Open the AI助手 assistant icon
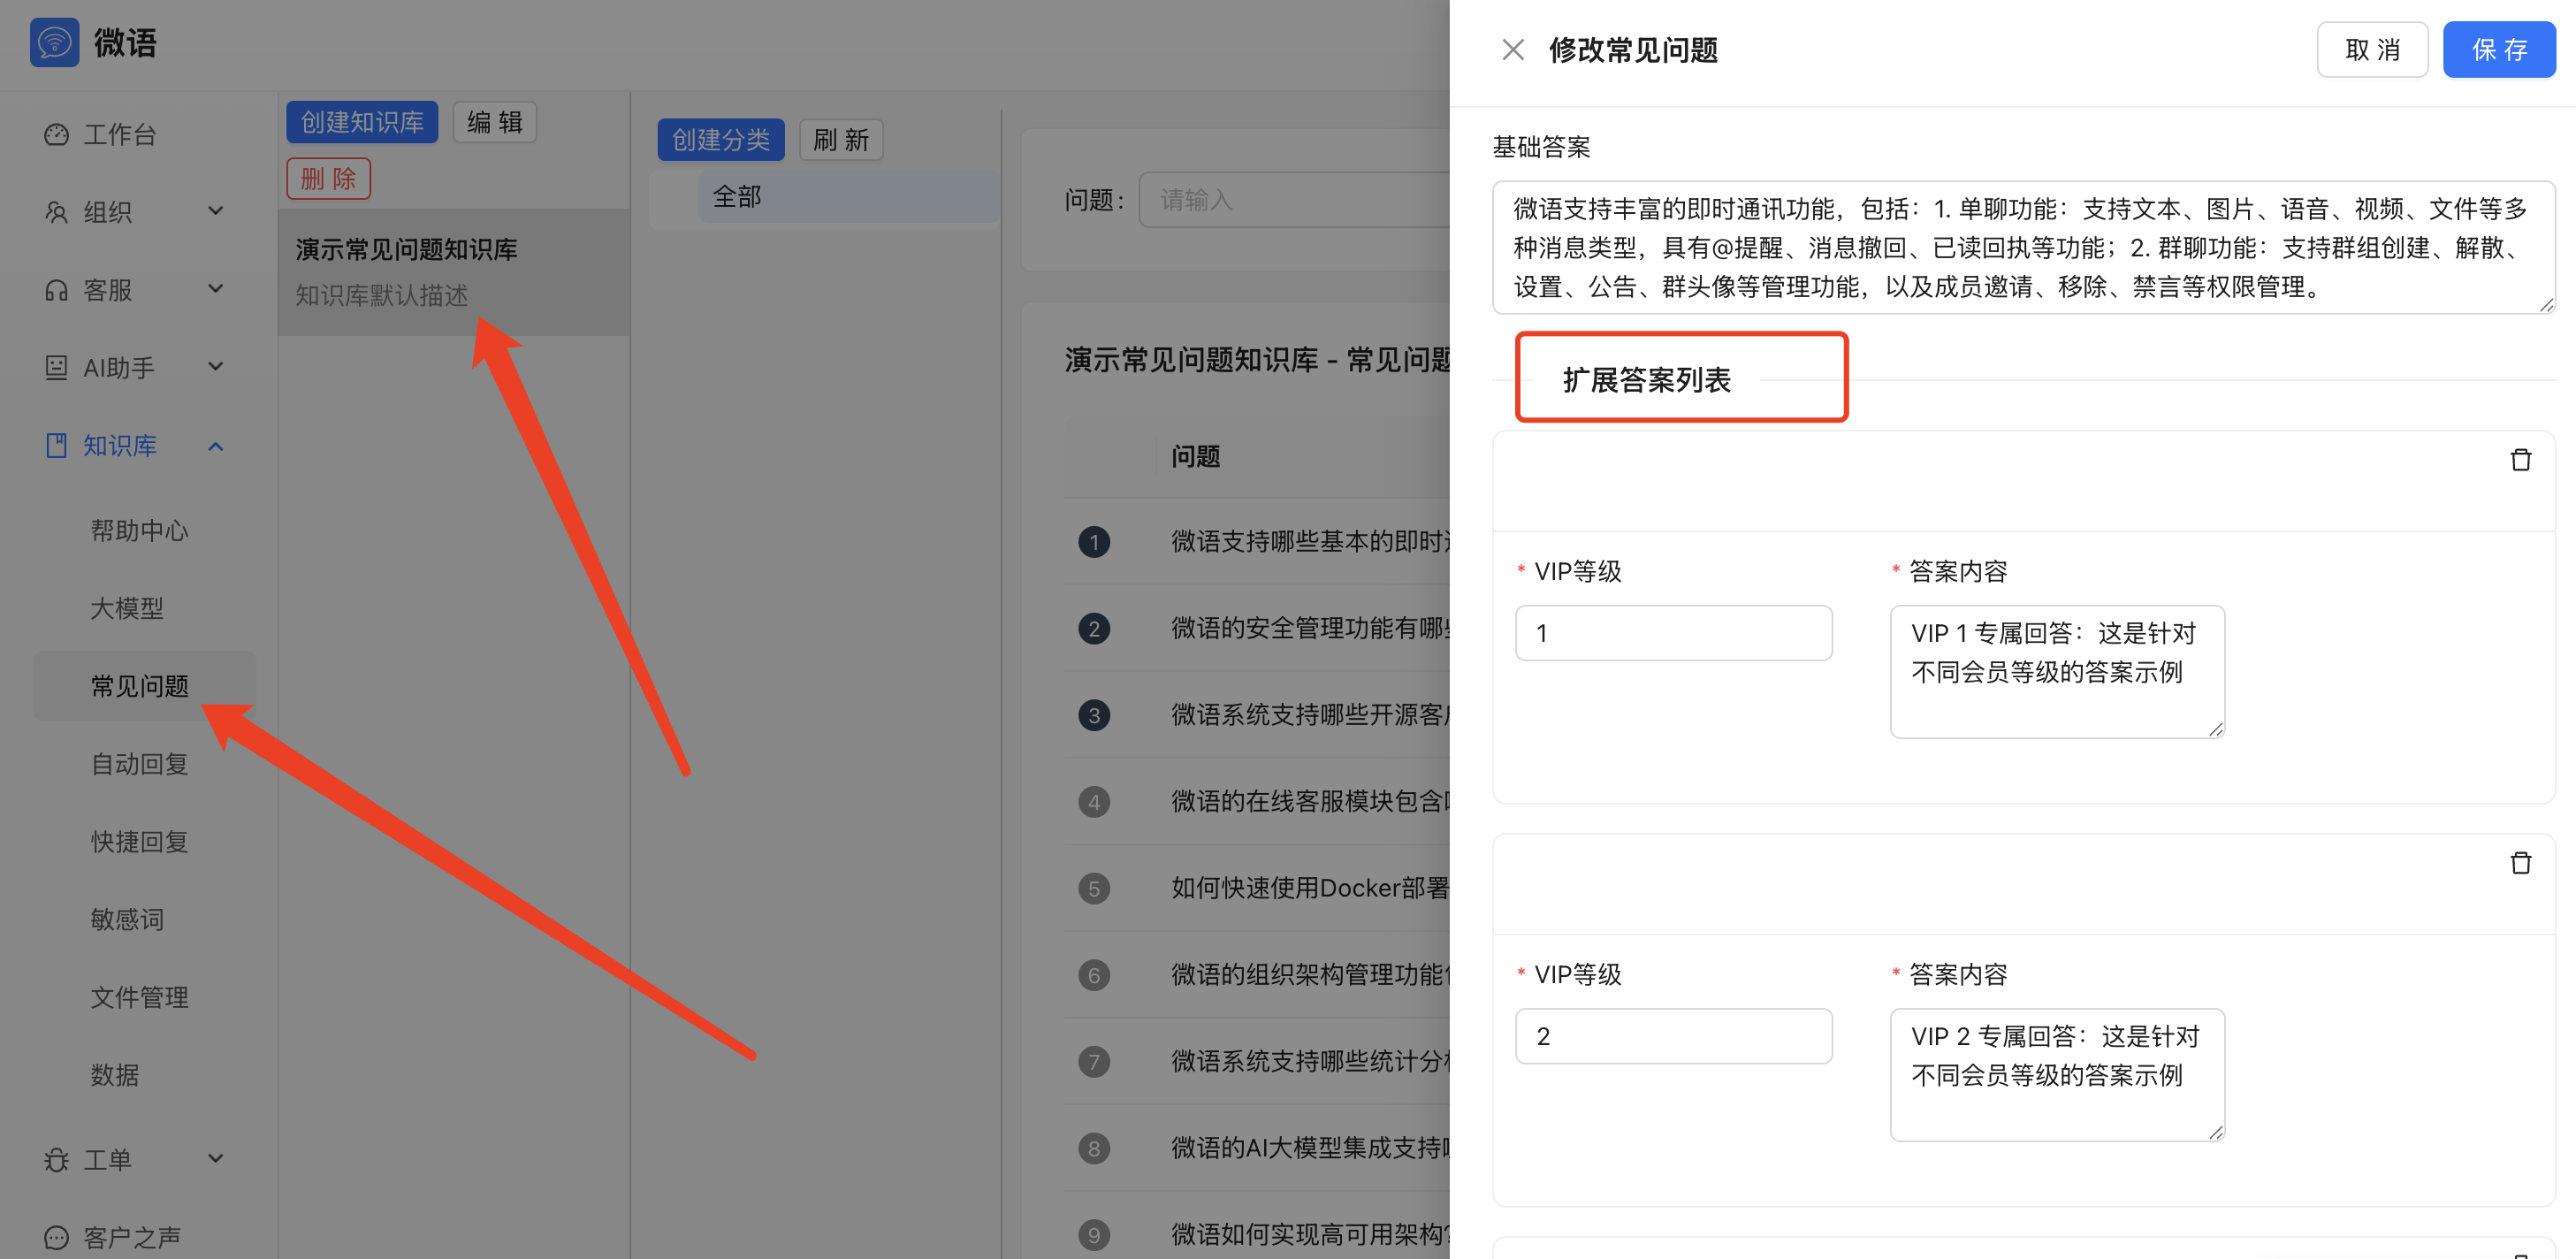 [56, 367]
